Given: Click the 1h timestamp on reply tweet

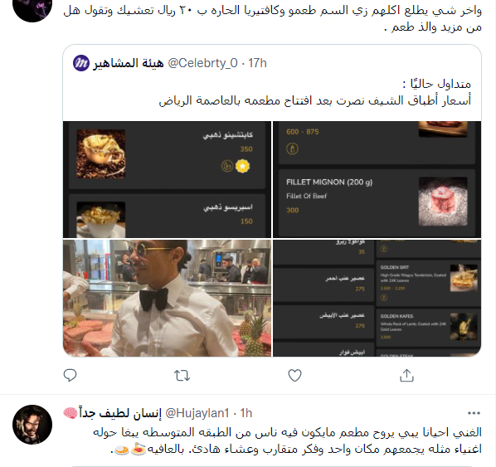Looking at the screenshot, I should point(246,413).
